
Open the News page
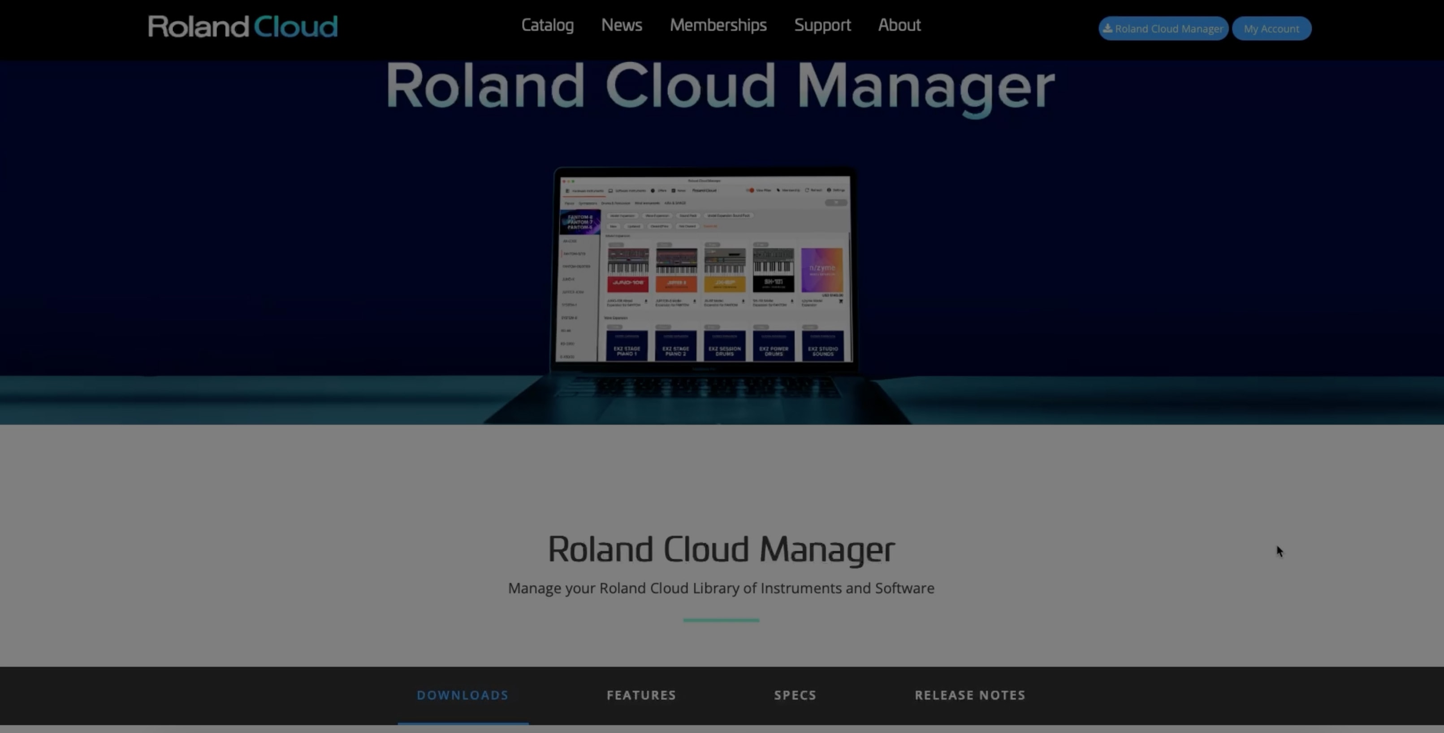click(x=622, y=25)
